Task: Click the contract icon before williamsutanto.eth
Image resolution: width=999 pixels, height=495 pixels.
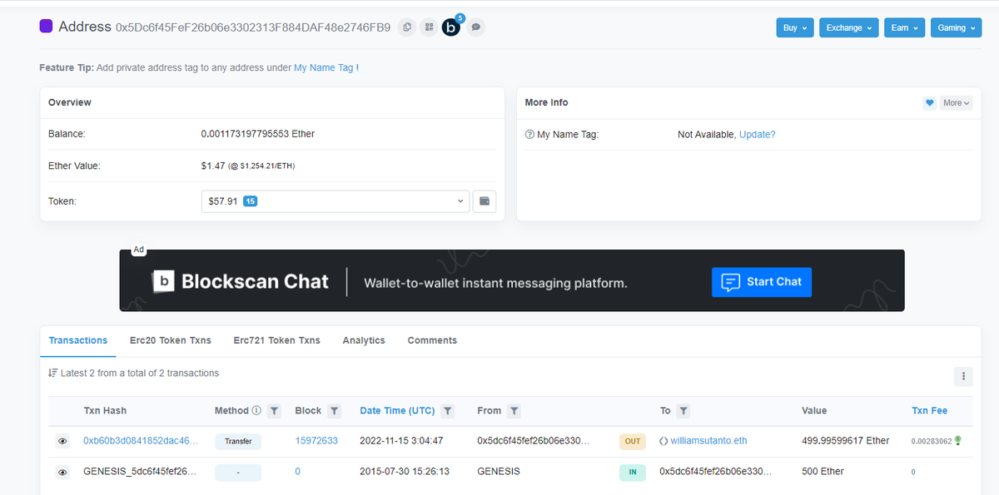Action: pyautogui.click(x=664, y=441)
